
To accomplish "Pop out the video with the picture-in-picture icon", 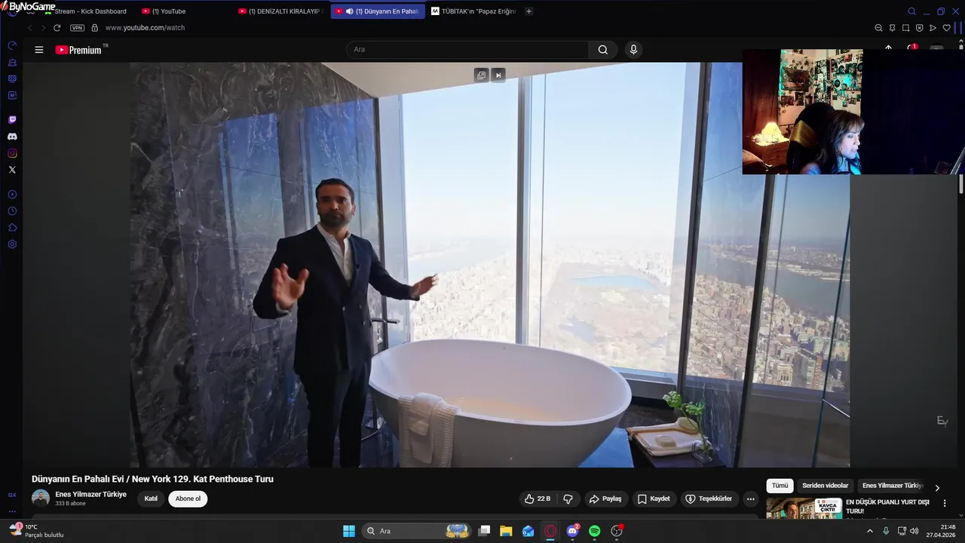I will pos(481,75).
